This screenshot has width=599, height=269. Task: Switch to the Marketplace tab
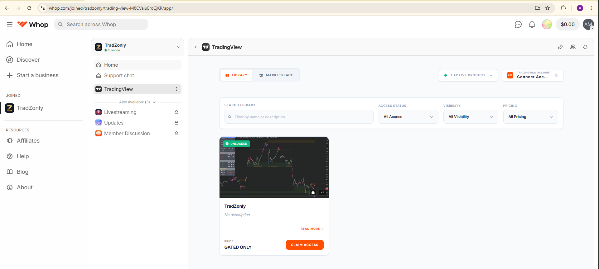point(276,75)
